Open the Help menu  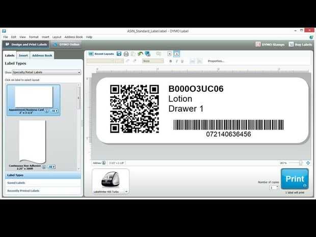(89, 37)
